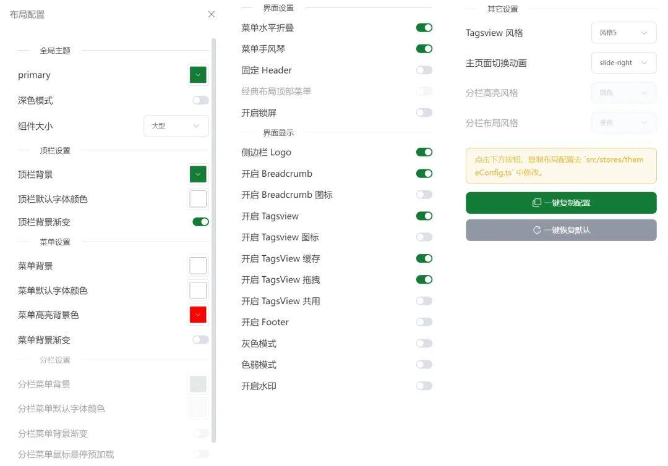Turn on 开启水印 watermark switch
Screen dimensions: 668x466
(424, 386)
